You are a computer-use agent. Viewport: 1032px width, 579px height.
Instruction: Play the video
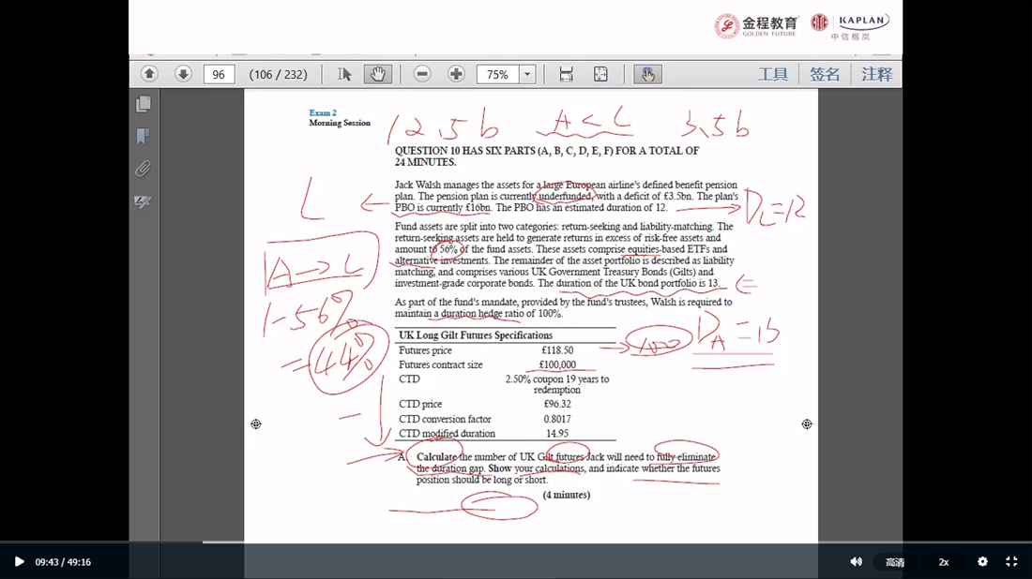pos(19,562)
